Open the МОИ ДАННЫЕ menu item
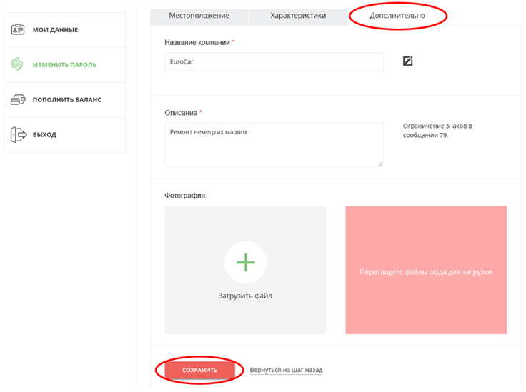Screen dimensions: 526x392 click(55, 30)
